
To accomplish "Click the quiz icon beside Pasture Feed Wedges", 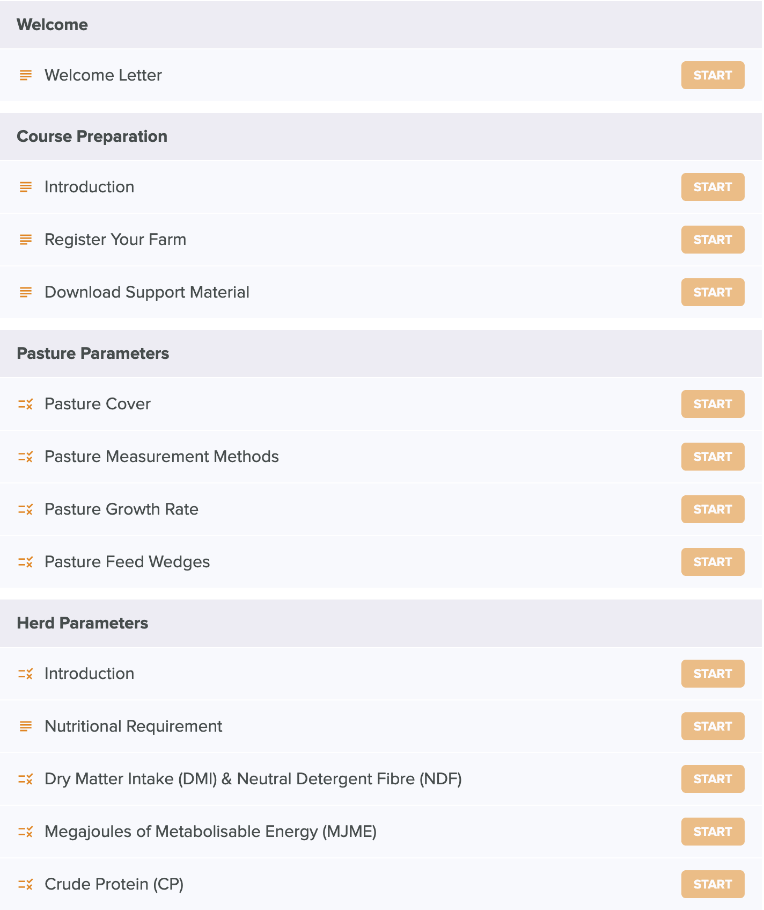I will pyautogui.click(x=26, y=562).
